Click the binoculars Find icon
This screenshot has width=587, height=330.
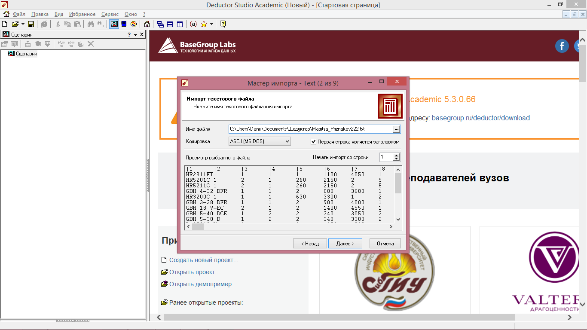point(91,24)
